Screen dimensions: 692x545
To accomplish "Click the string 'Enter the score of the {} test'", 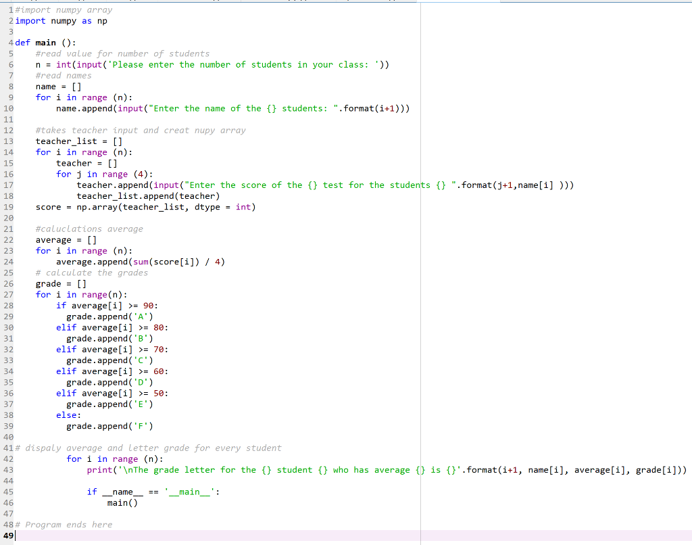I will (264, 185).
